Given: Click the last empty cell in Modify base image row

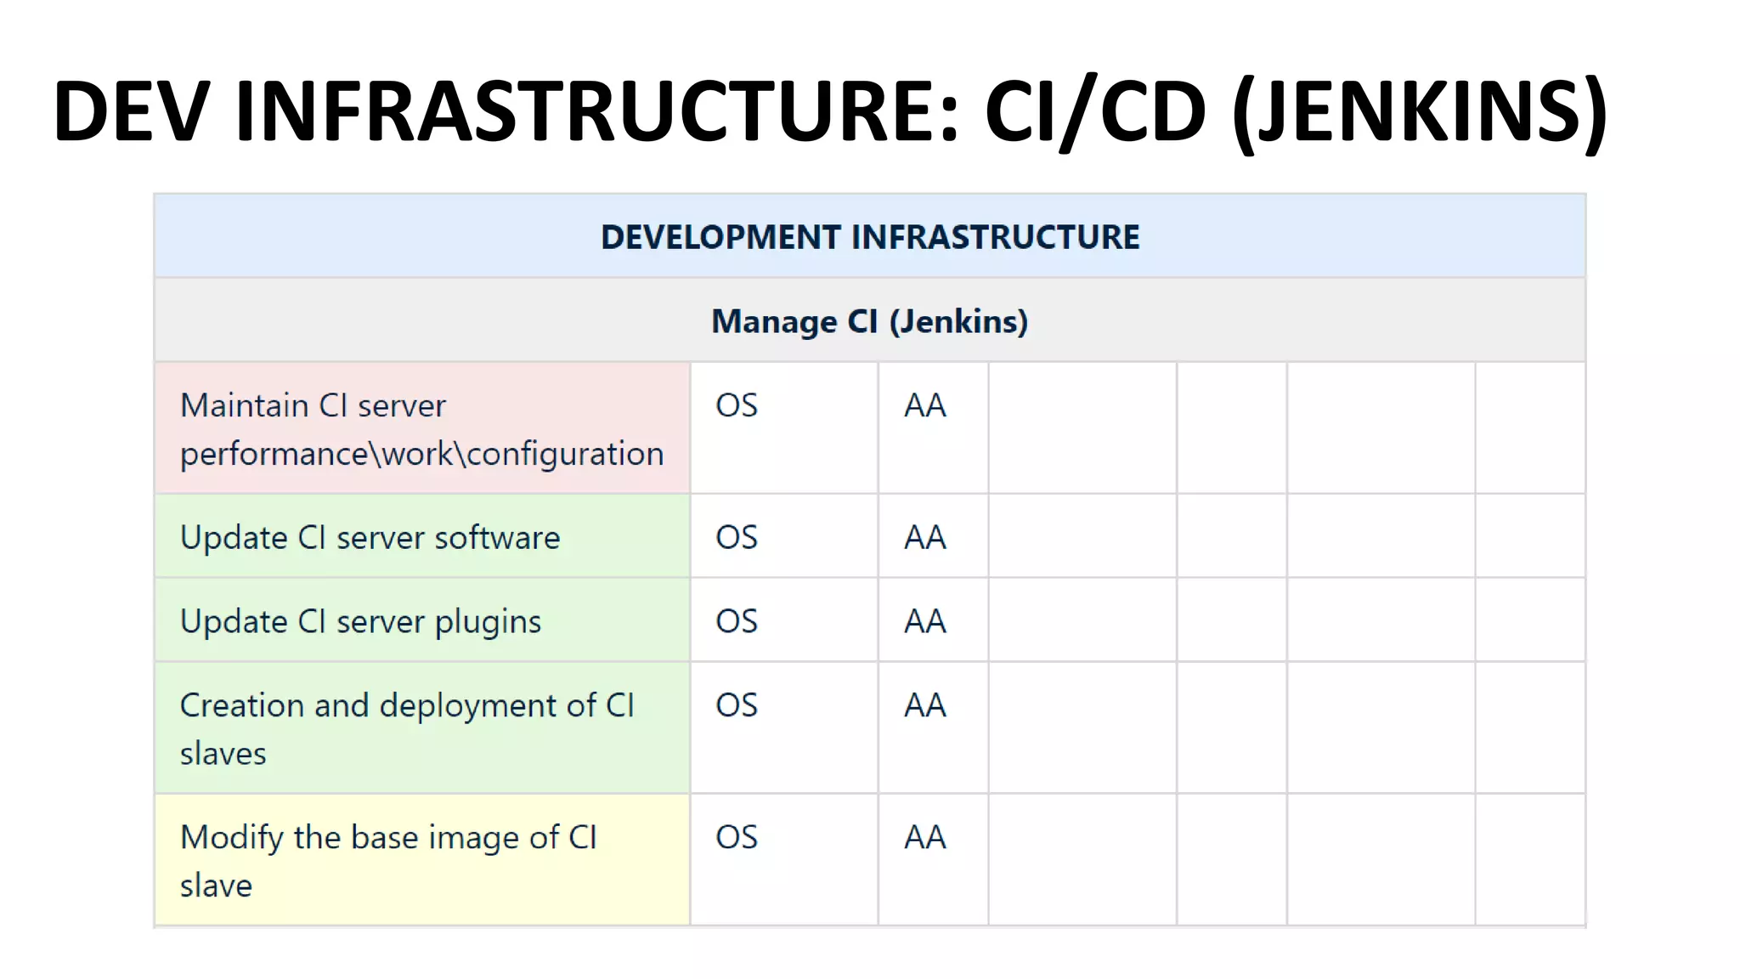Looking at the screenshot, I should (1529, 860).
